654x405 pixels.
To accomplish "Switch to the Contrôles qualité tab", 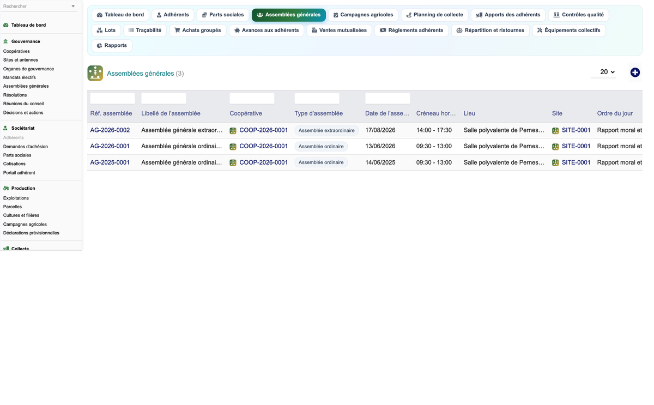I will (578, 15).
